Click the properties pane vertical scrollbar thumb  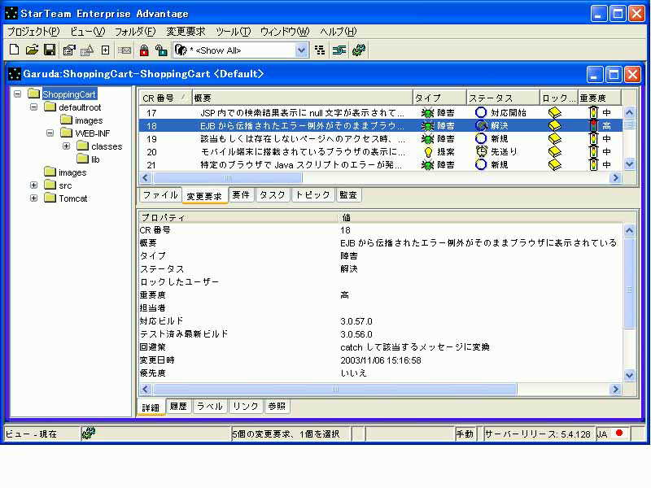click(x=629, y=282)
